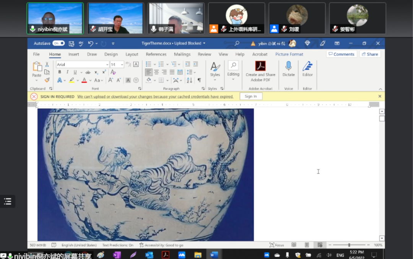This screenshot has width=413, height=259.
Task: Toggle Show/Hide paragraph marks
Action: click(199, 80)
